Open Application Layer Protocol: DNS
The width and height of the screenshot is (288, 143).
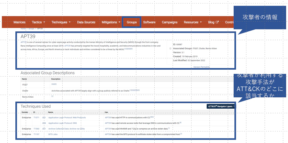tap(63, 123)
